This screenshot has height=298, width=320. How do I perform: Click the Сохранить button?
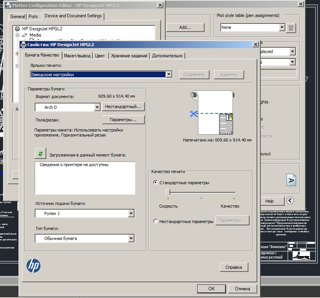pos(194,75)
